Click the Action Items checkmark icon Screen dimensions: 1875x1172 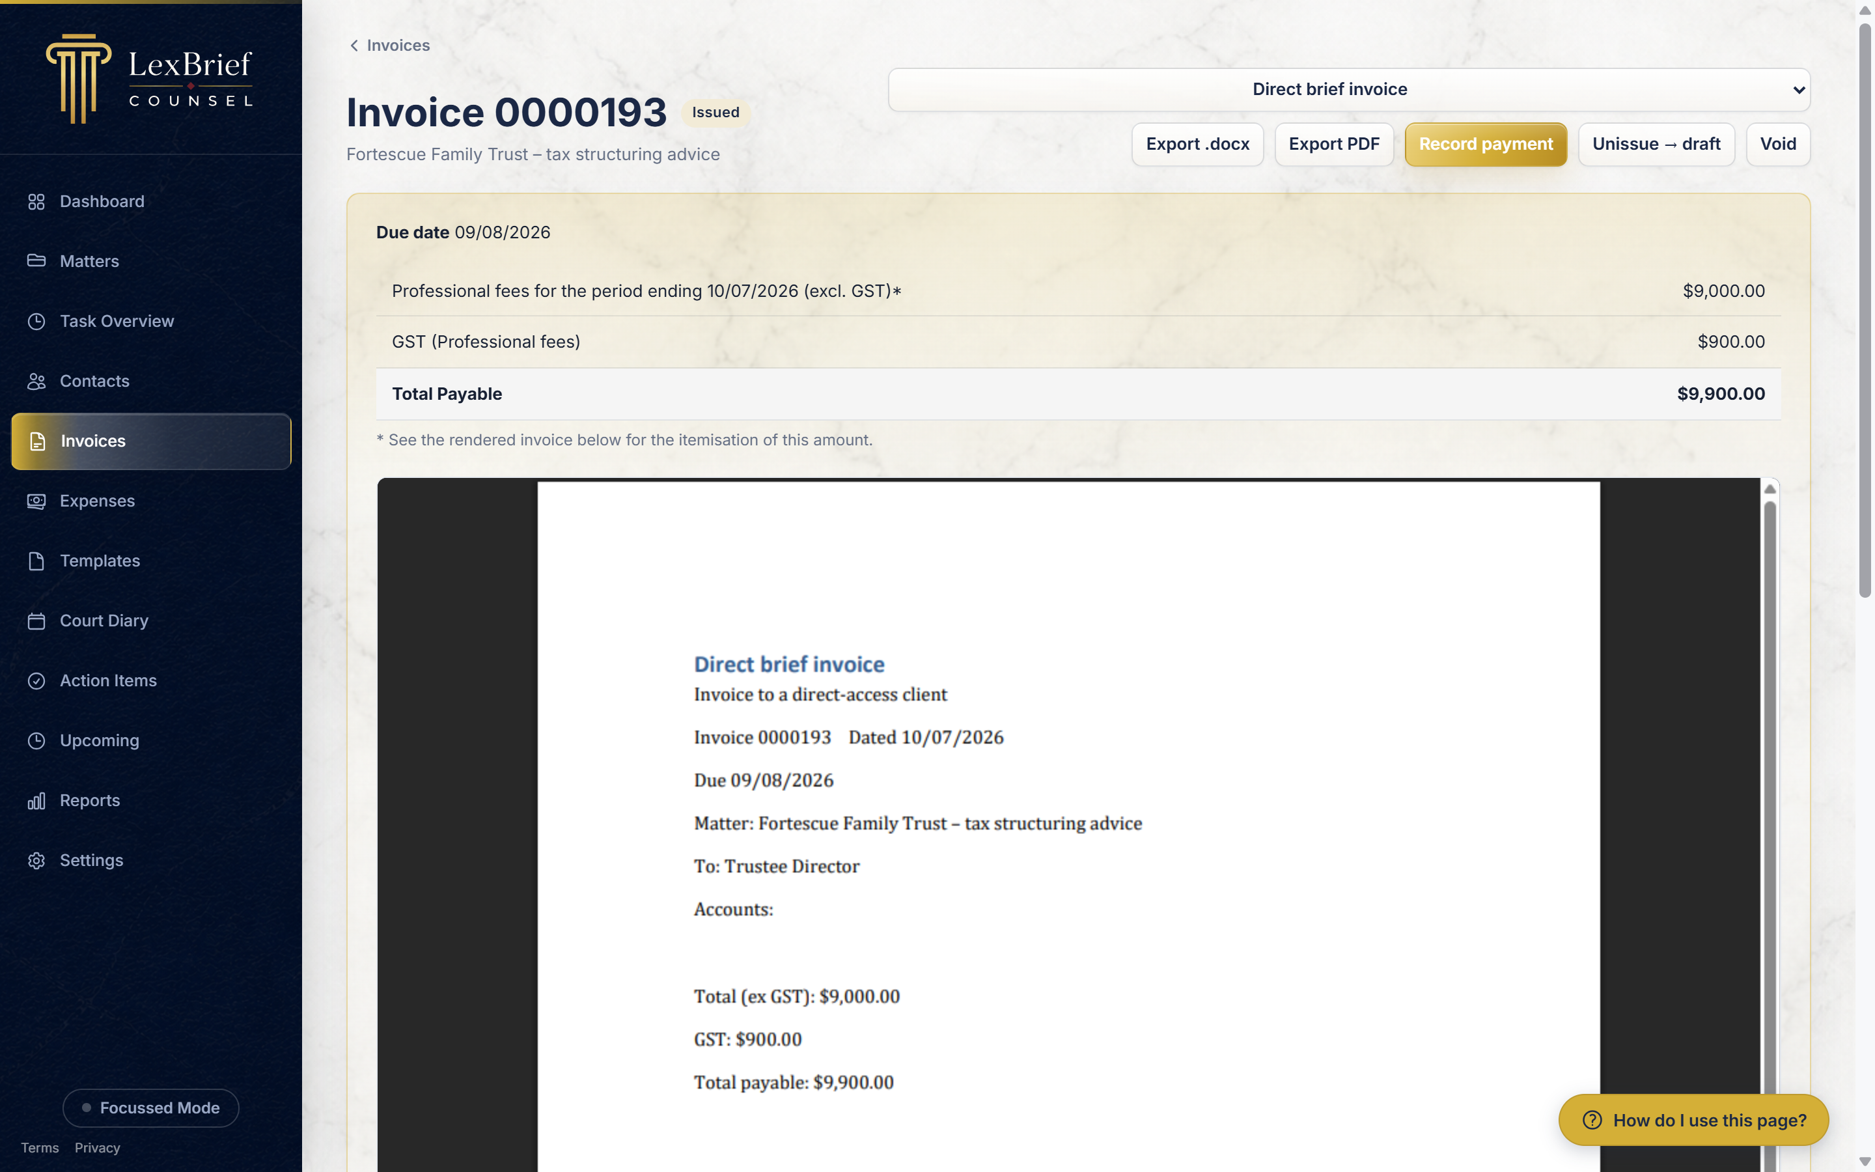[36, 680]
